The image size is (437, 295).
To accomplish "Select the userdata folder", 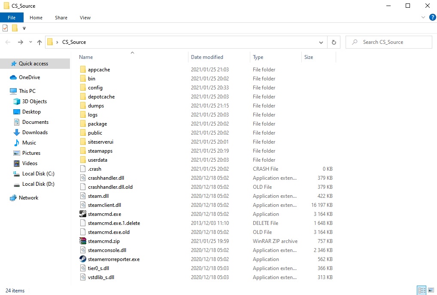I will tap(97, 160).
